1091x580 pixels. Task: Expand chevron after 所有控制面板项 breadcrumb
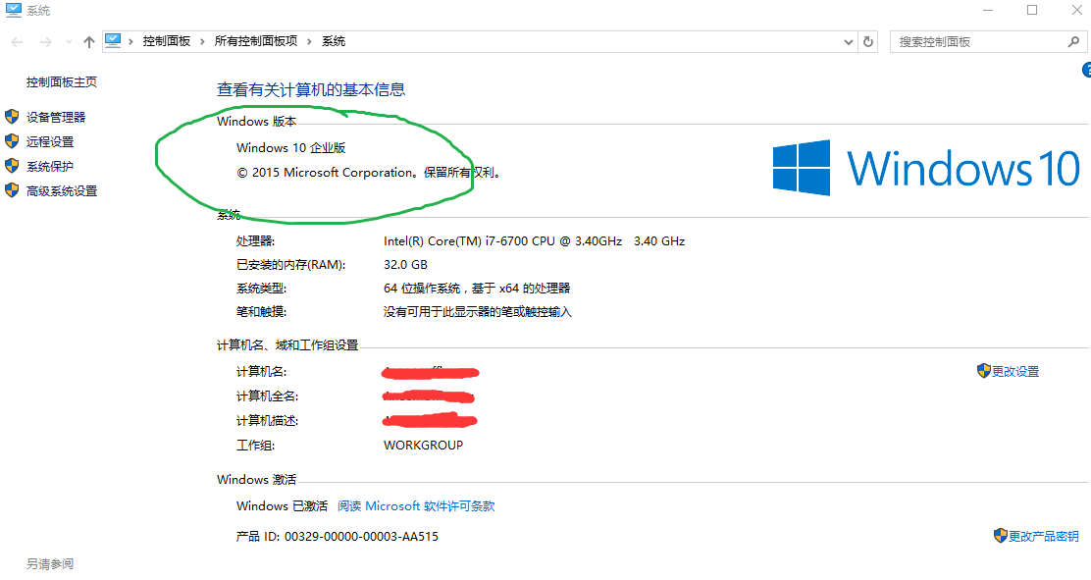pyautogui.click(x=310, y=42)
